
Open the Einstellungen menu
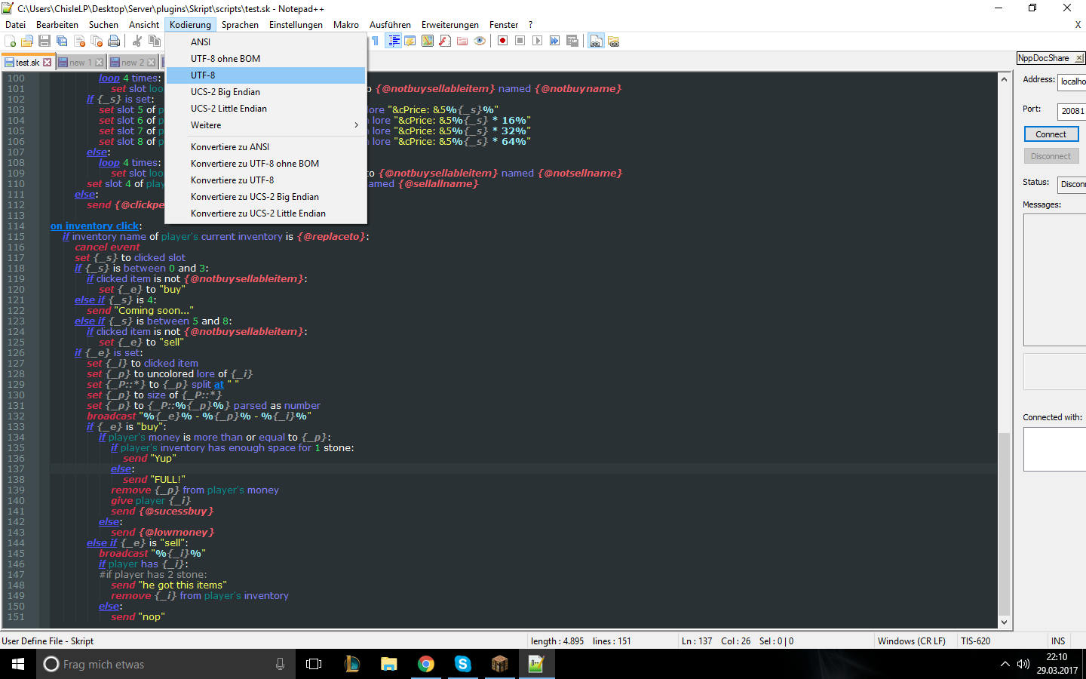(296, 25)
